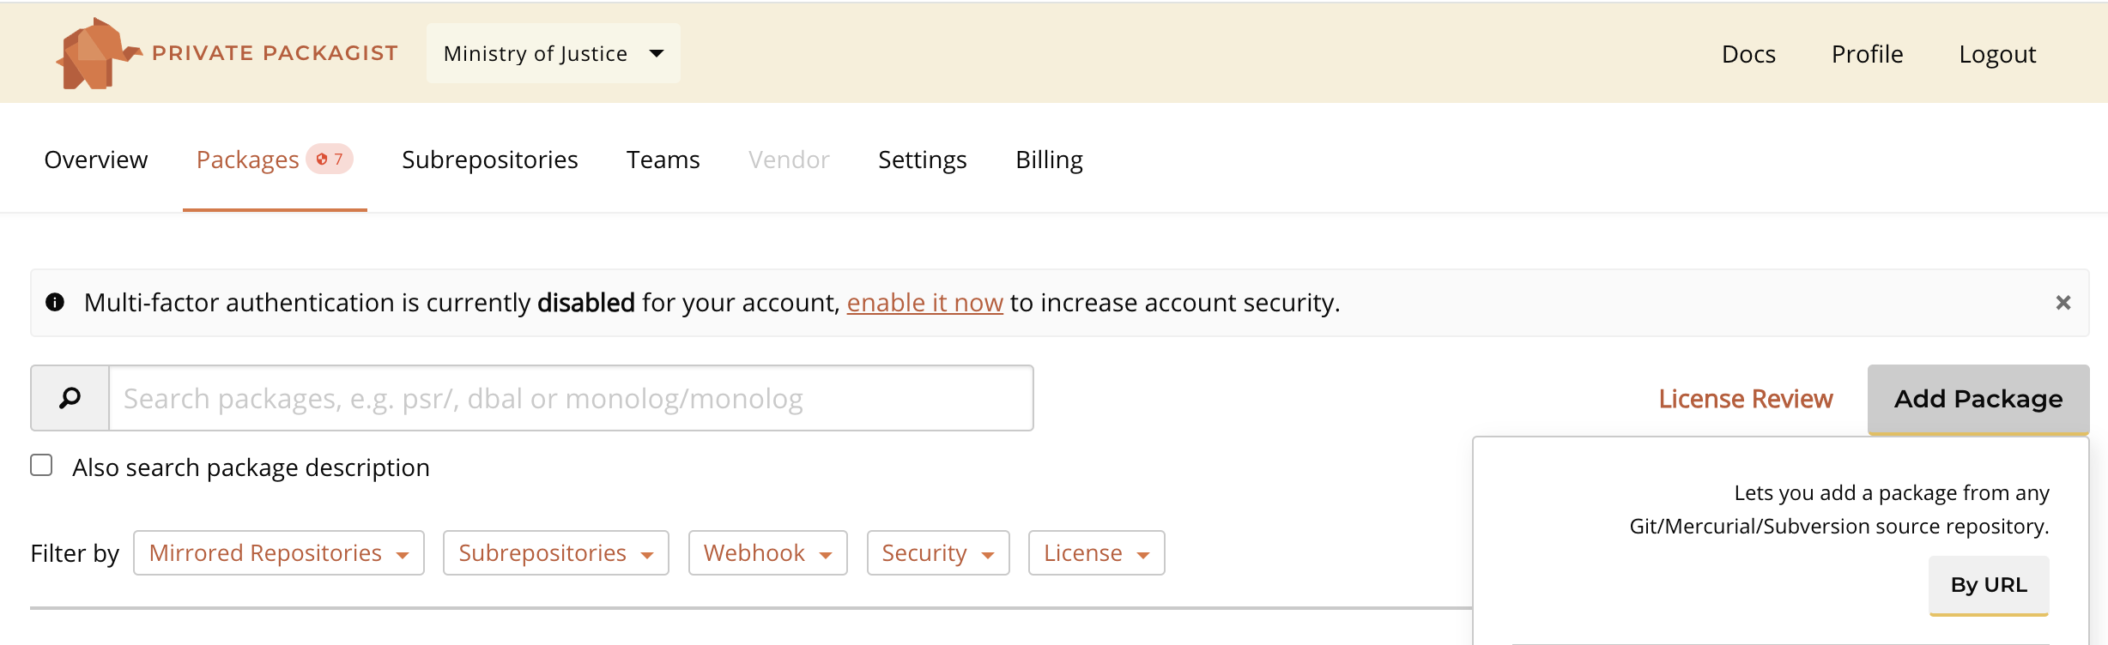Dismiss the multi-factor authentication notice
Screen dimensions: 2108x645
[x=2063, y=303]
